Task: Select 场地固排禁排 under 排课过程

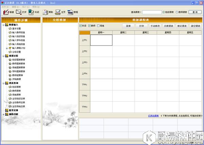Action: pyautogui.click(x=18, y=68)
